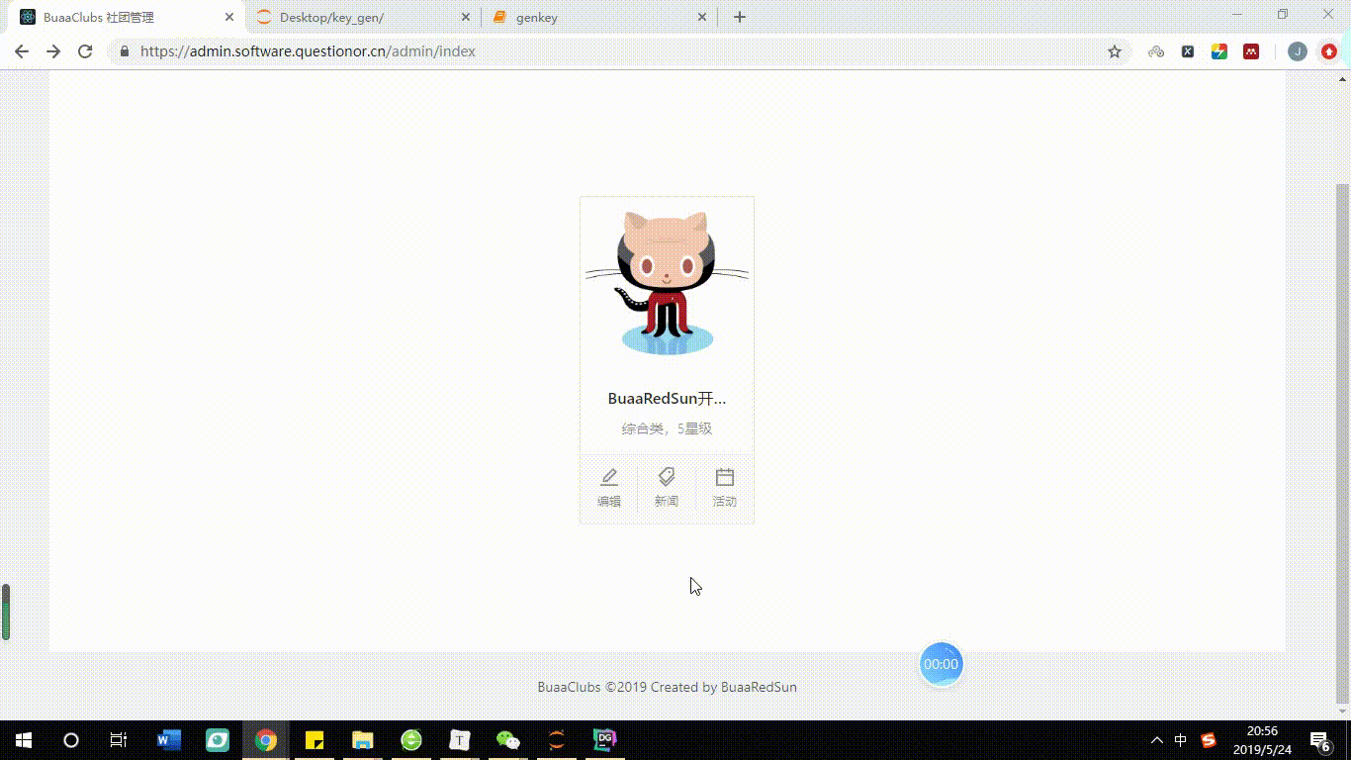Close the Desktop/key_gen/ tab
The height and width of the screenshot is (760, 1351).
coord(466,17)
